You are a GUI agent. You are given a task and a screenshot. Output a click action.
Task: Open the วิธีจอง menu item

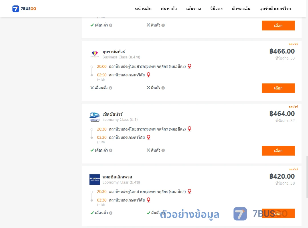(x=216, y=9)
